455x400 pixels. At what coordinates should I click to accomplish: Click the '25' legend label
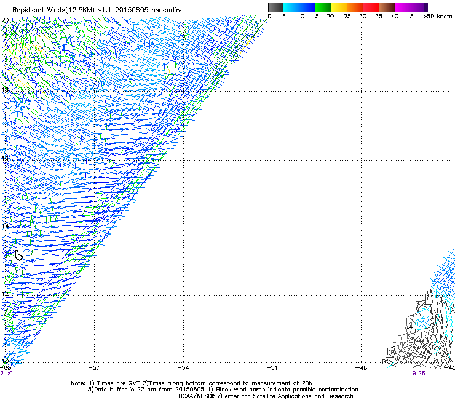[347, 17]
